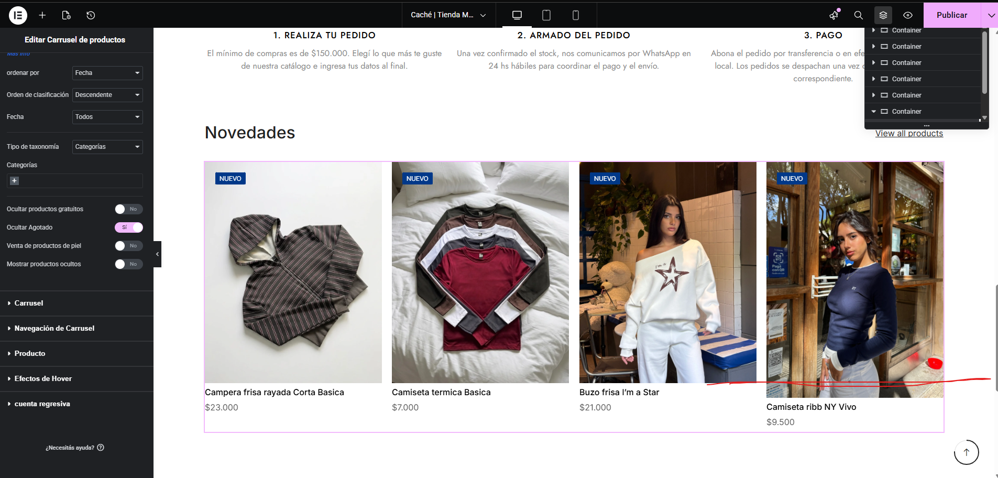The width and height of the screenshot is (998, 478).
Task: Preview changes with the eye icon
Action: [908, 15]
